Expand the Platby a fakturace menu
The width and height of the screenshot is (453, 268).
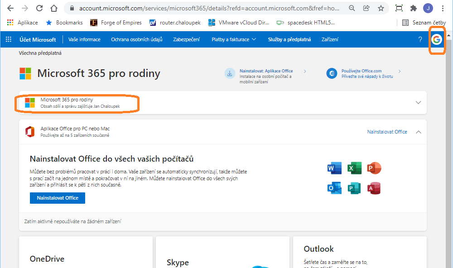(x=234, y=39)
